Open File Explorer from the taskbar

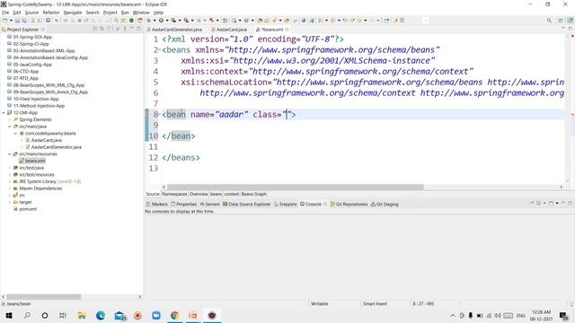point(82,315)
